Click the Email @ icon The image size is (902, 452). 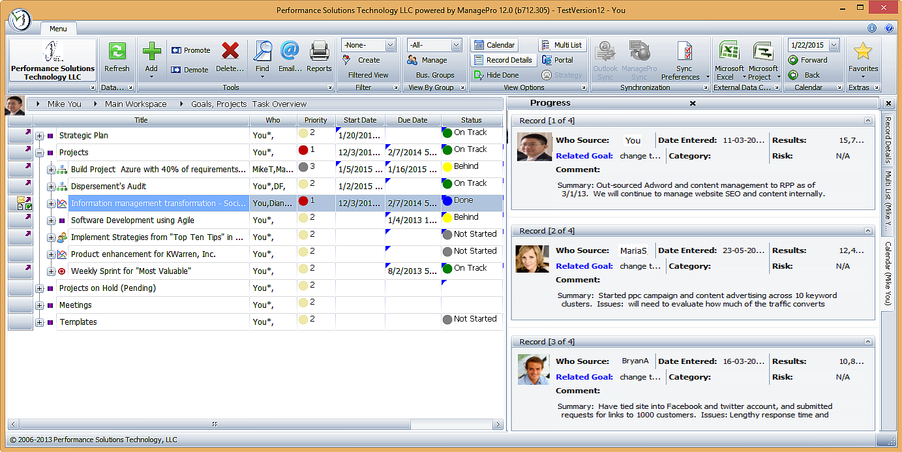coord(290,51)
